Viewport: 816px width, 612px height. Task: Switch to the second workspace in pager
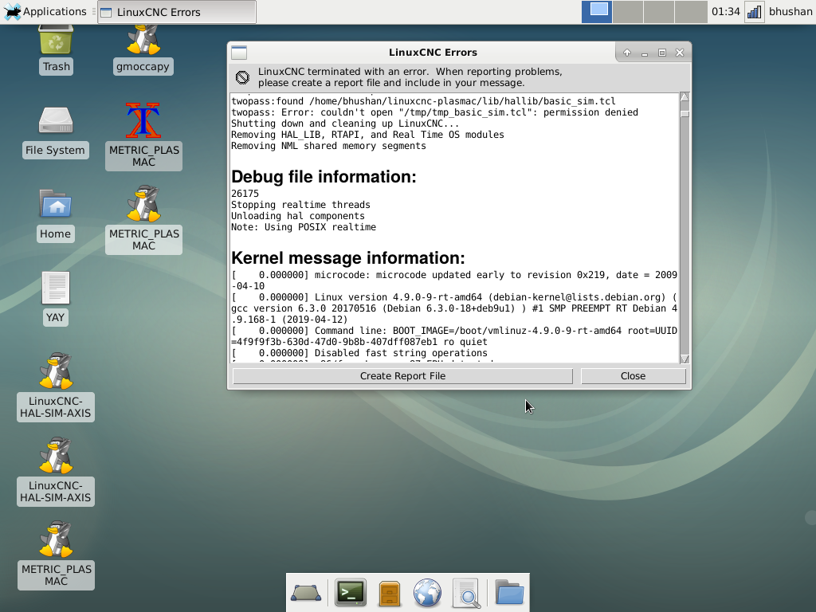(628, 11)
